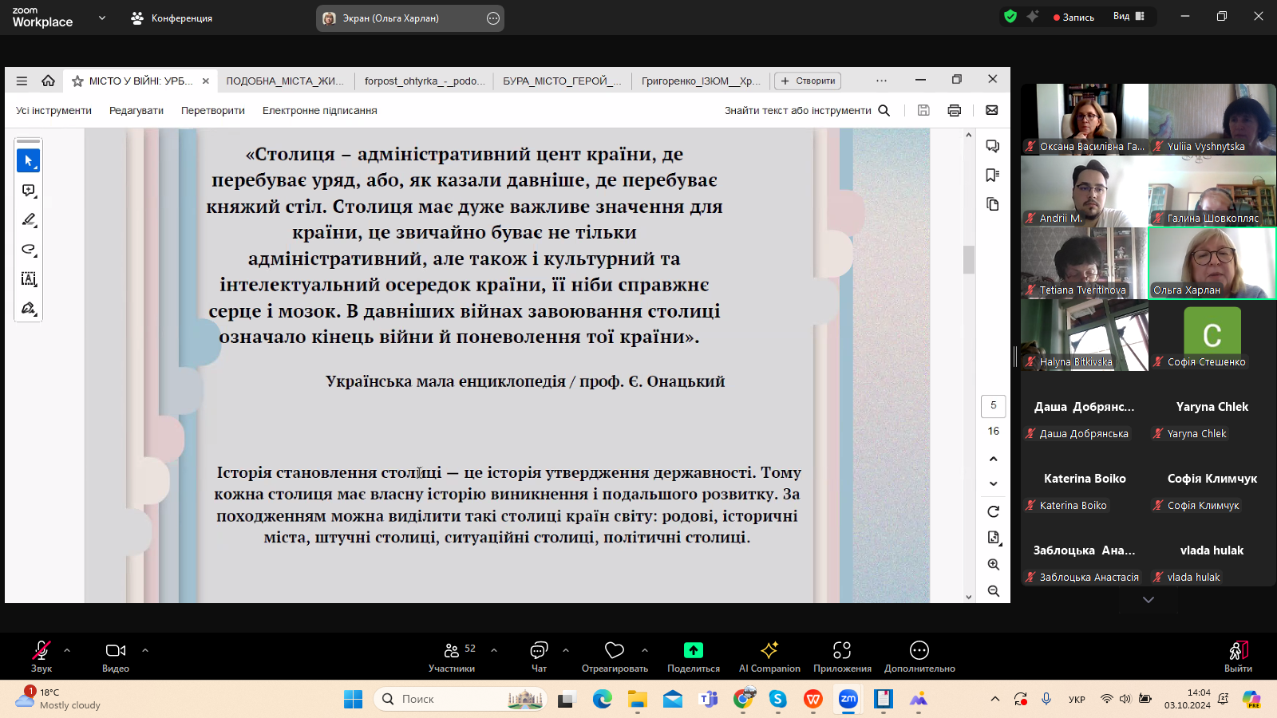The width and height of the screenshot is (1277, 718).
Task: Open the Вид layout dropdown
Action: (x=1129, y=17)
